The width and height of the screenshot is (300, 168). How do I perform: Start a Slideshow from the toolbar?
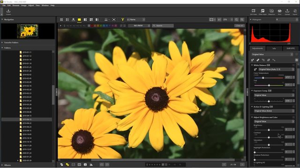[x=271, y=12]
